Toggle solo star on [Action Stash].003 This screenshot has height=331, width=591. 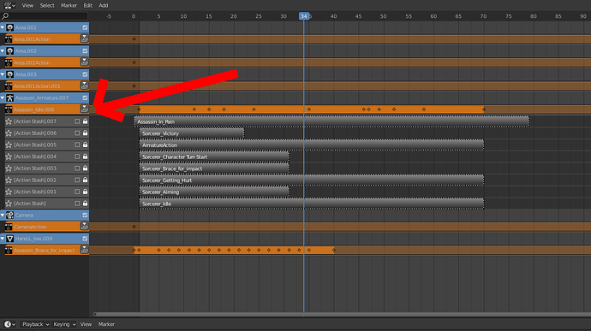click(9, 168)
